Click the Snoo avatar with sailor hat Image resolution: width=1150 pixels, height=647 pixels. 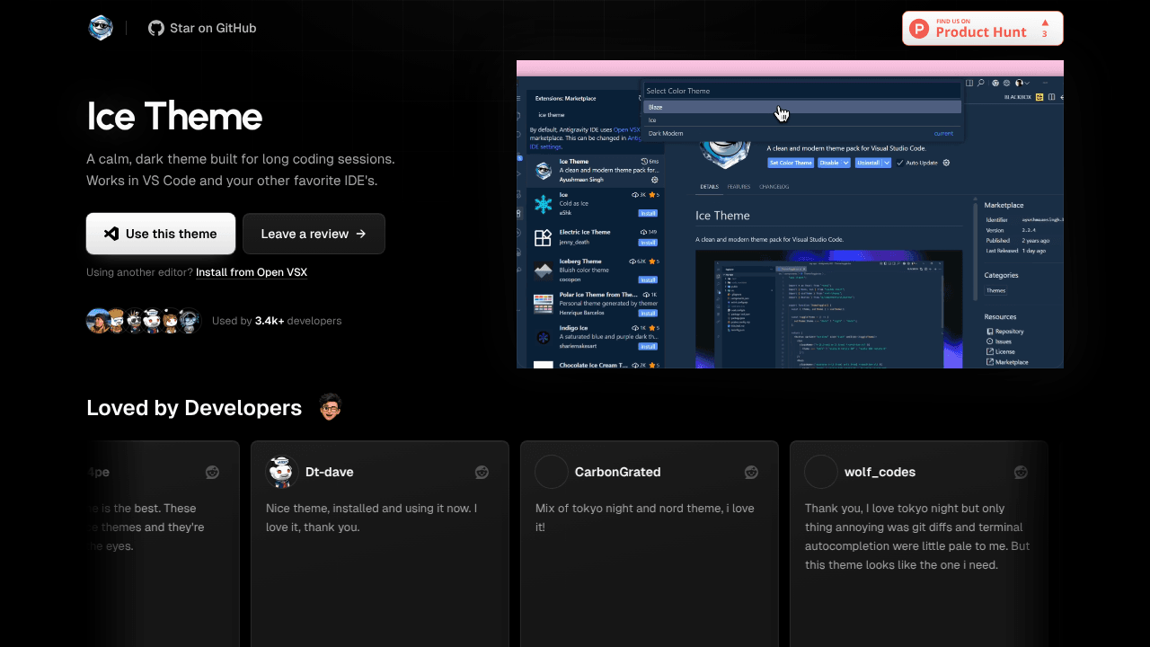[152, 321]
